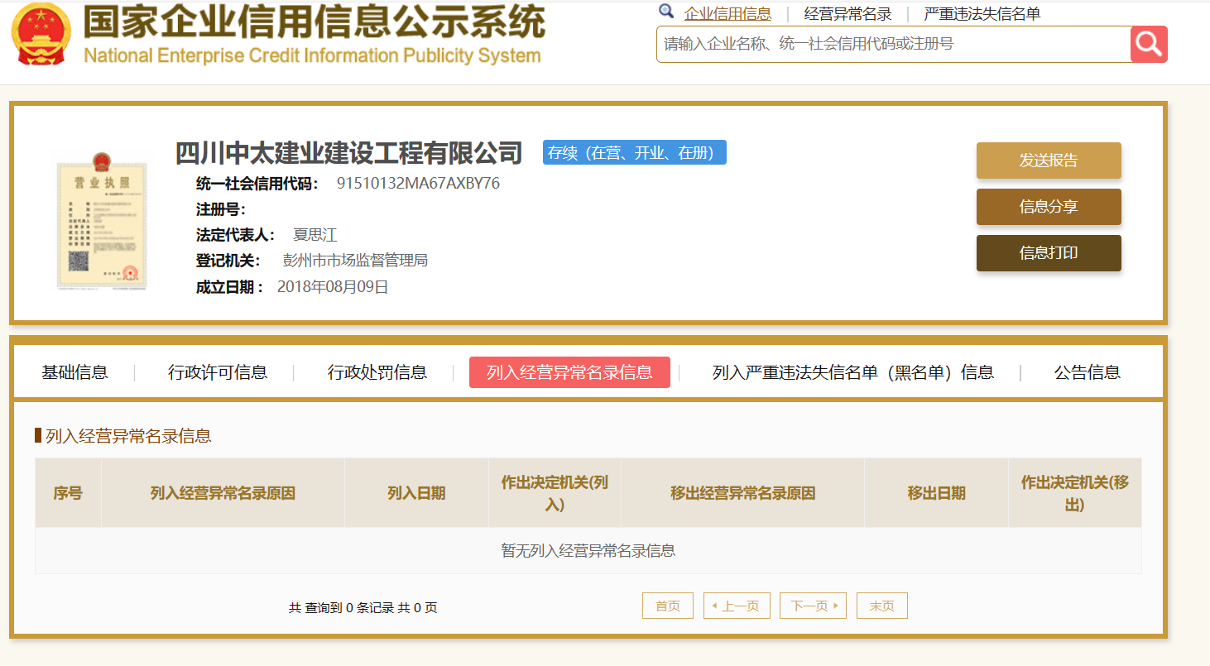Click legal representative name 夏思江
The image size is (1210, 666).
coord(315,235)
